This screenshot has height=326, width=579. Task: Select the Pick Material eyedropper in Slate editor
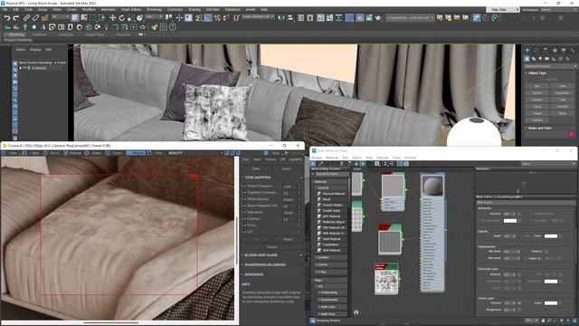coord(321,163)
